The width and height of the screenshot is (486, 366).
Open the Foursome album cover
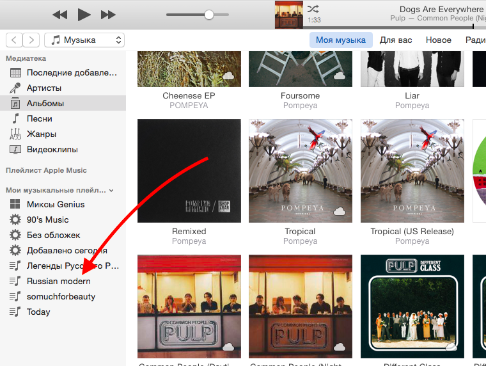click(x=301, y=69)
